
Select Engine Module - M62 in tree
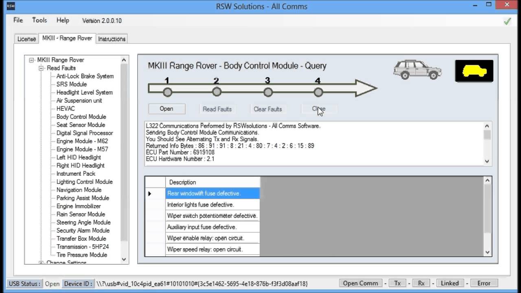82,141
